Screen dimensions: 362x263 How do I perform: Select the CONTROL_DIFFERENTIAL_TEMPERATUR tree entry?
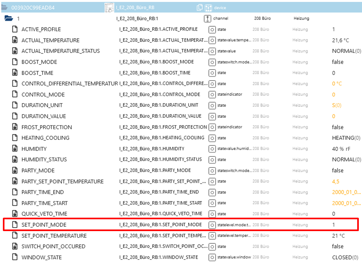70,84
